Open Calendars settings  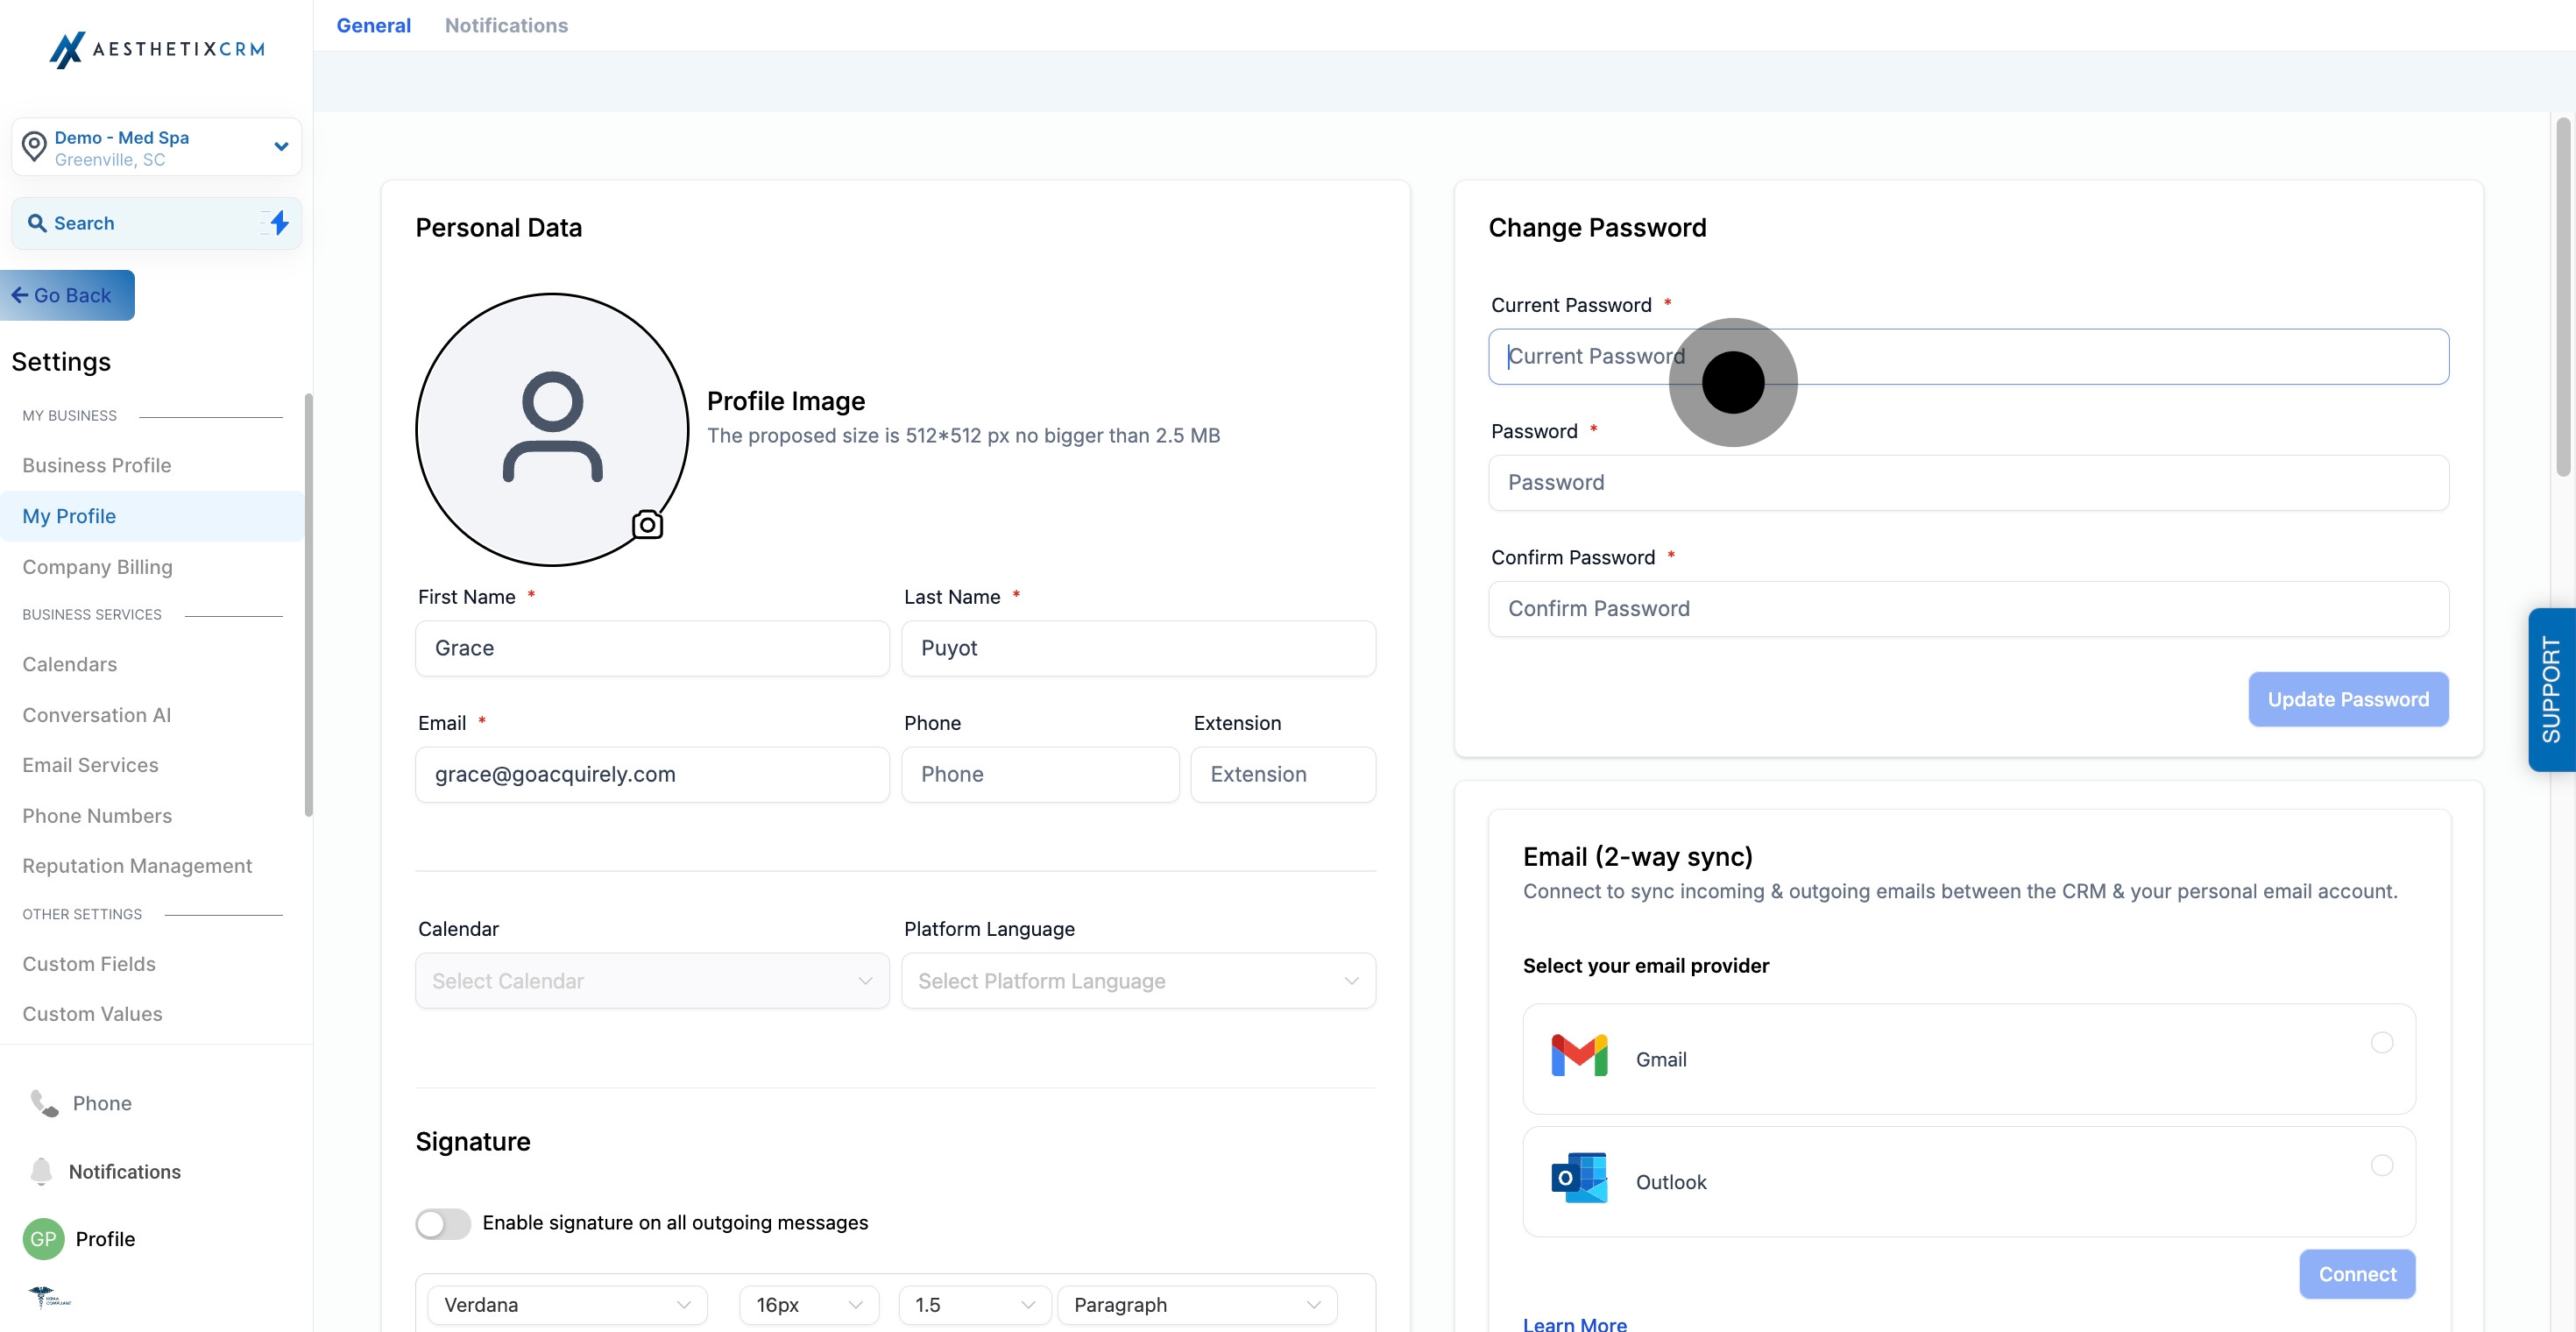pos(69,664)
